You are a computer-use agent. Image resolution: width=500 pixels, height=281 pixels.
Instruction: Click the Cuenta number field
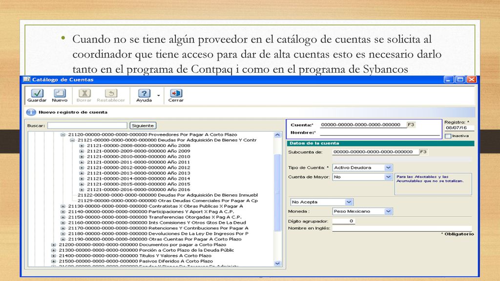[x=363, y=124]
